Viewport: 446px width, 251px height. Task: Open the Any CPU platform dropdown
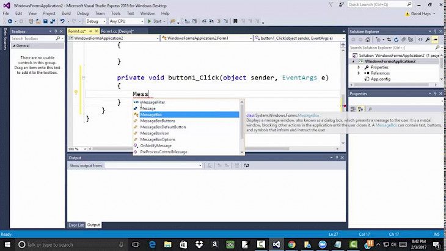pyautogui.click(x=126, y=21)
